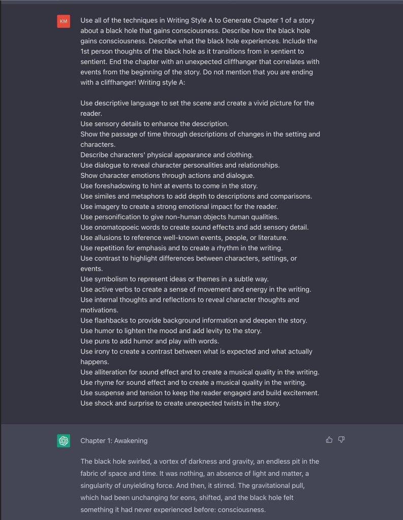Click the line 'Describe characters' physical appearance and clothing'

coord(167,155)
